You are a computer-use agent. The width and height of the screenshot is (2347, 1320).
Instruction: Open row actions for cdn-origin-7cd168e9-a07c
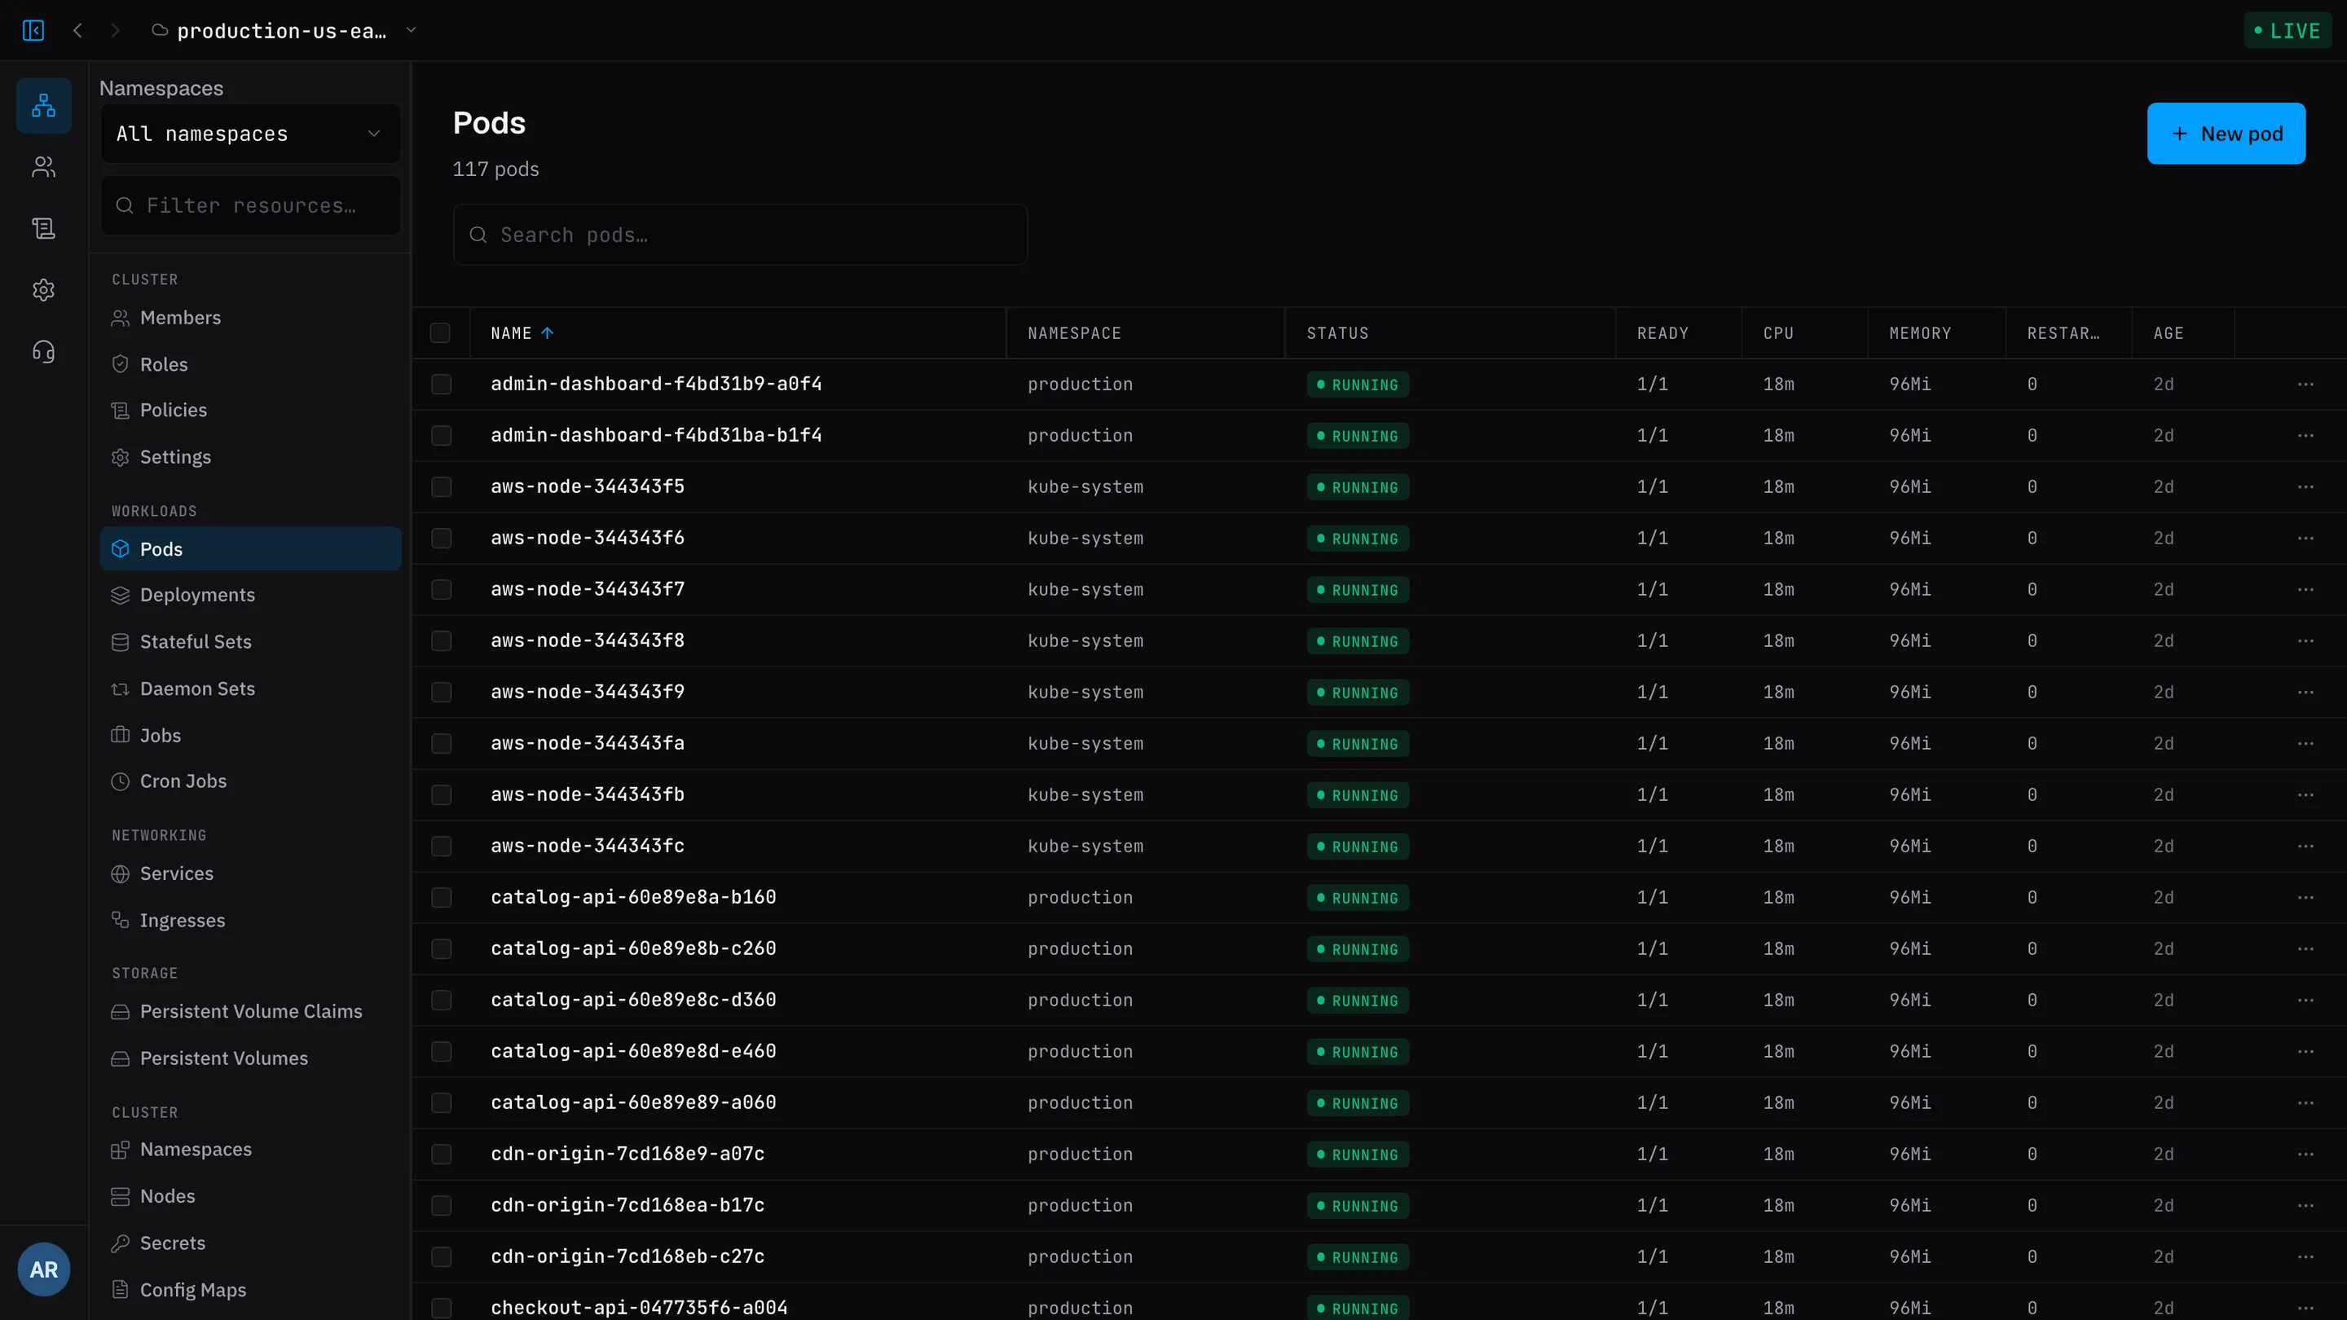pyautogui.click(x=2305, y=1155)
